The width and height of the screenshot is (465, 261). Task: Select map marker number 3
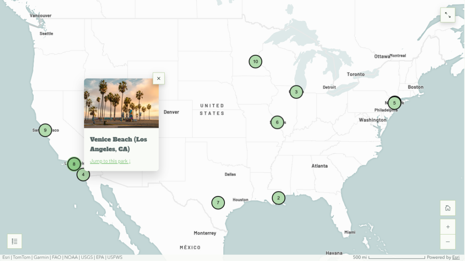296,92
